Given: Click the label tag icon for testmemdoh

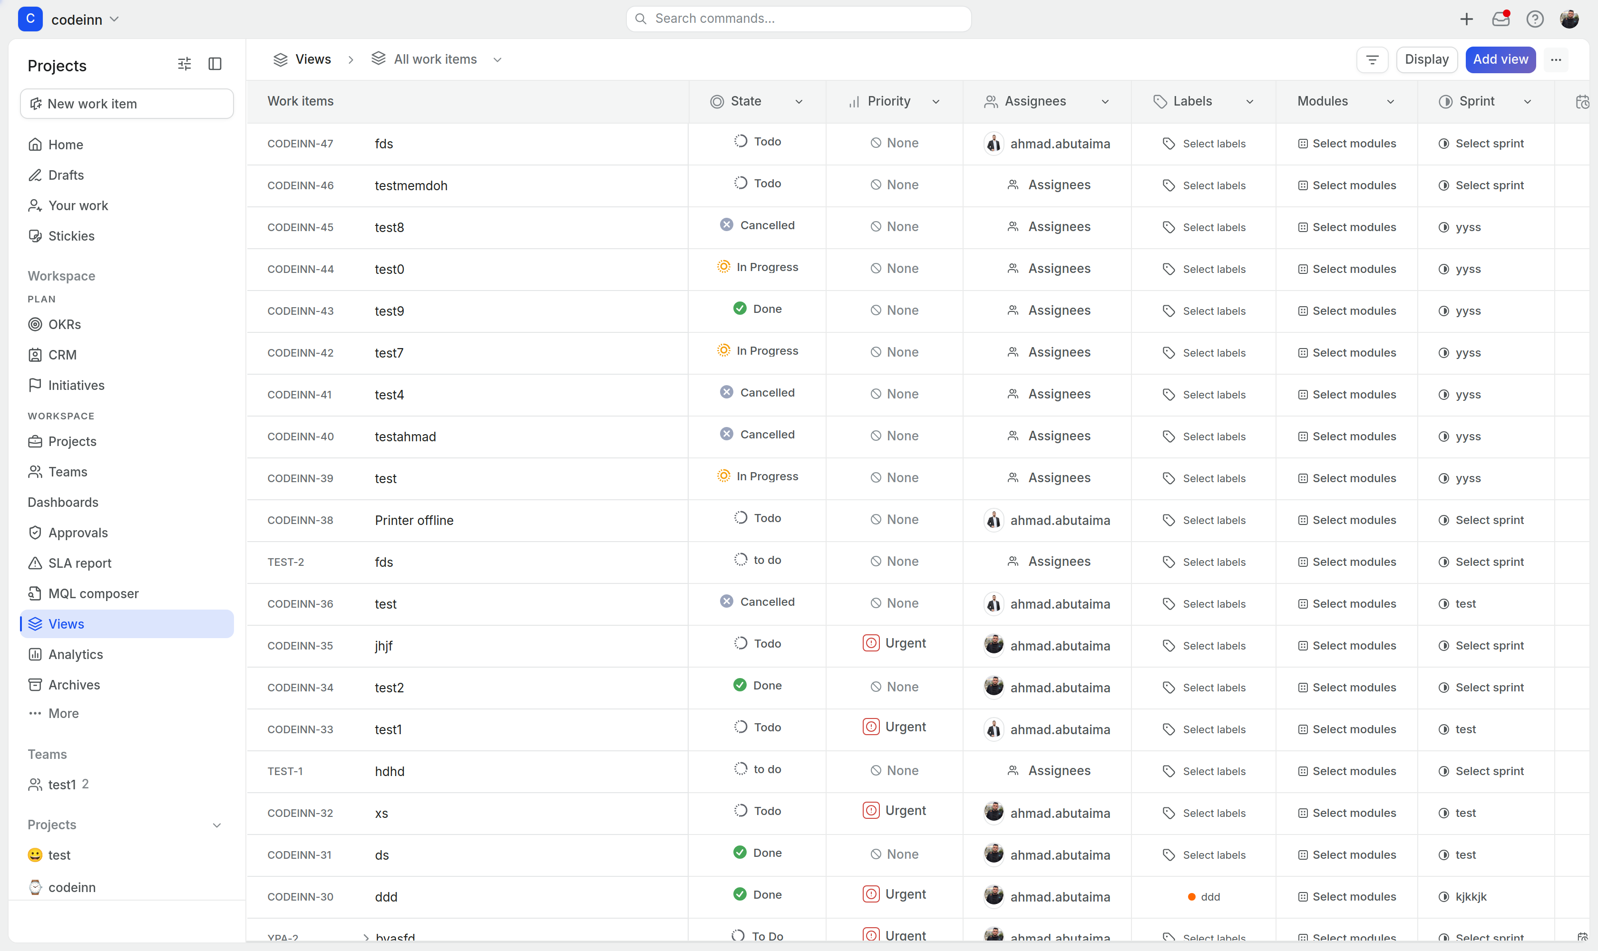Looking at the screenshot, I should 1169,185.
